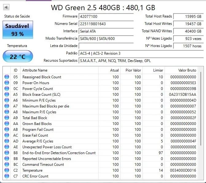The image size is (206, 183).
Task: Click status icon for Maximum P/E Cycles
Action: pos(7,112)
